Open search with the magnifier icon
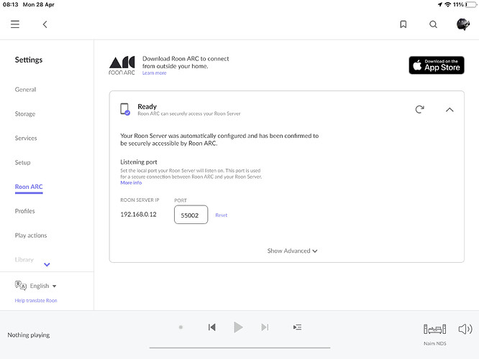479x359 pixels. tap(433, 24)
